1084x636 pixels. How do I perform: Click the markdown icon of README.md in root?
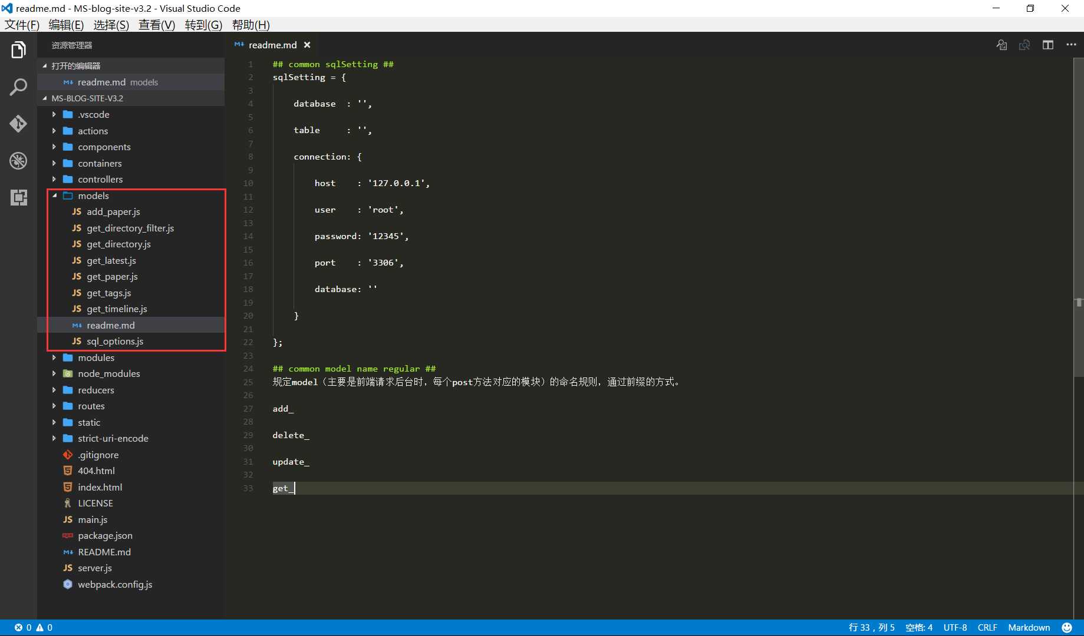click(x=68, y=552)
